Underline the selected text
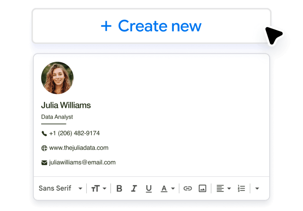This screenshot has height=211, width=303. click(149, 188)
